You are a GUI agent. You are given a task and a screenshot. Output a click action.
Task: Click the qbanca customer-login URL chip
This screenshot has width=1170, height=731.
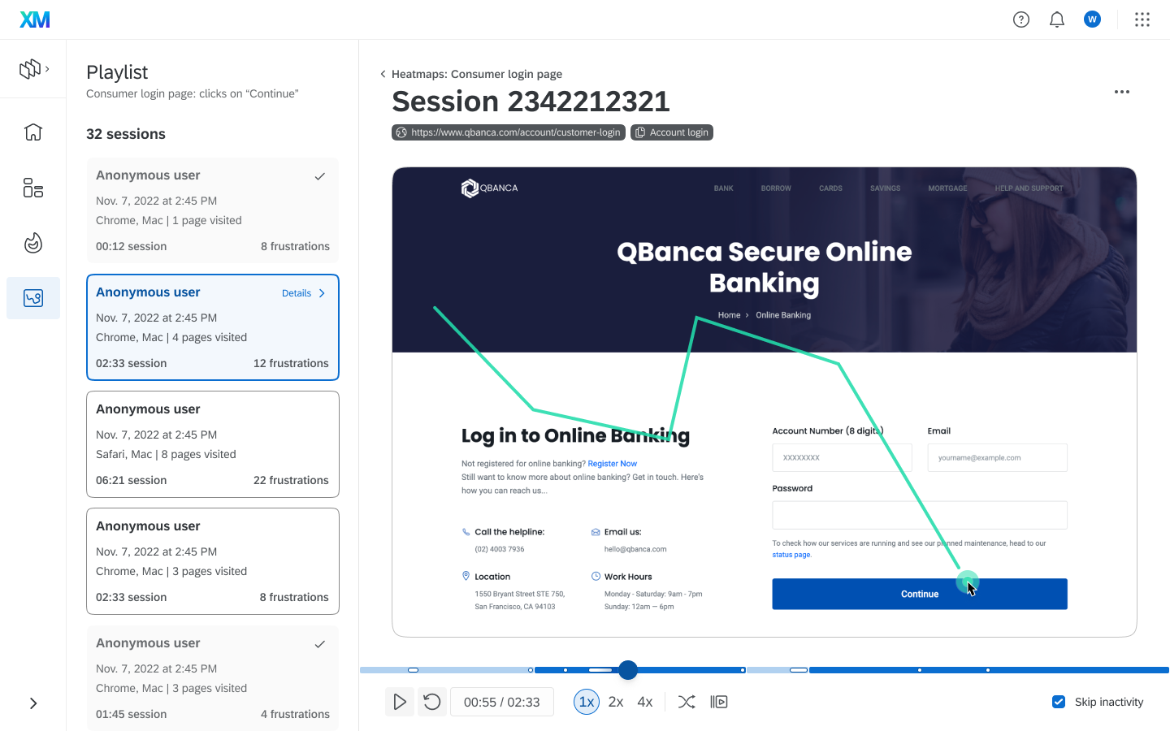tap(509, 132)
